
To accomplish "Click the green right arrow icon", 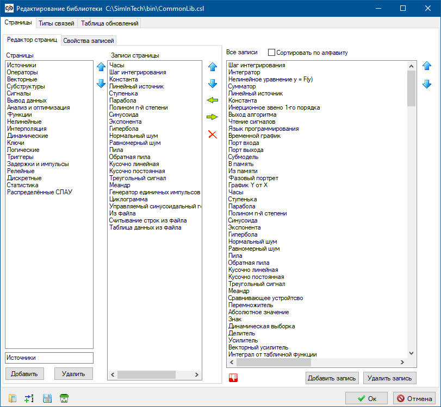I will [212, 117].
